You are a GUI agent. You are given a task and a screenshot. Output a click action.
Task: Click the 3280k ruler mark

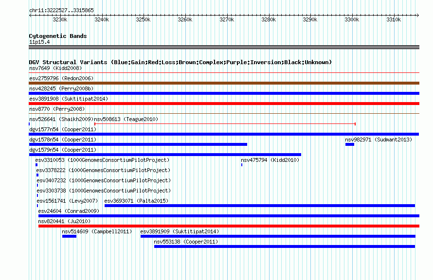coord(269,19)
